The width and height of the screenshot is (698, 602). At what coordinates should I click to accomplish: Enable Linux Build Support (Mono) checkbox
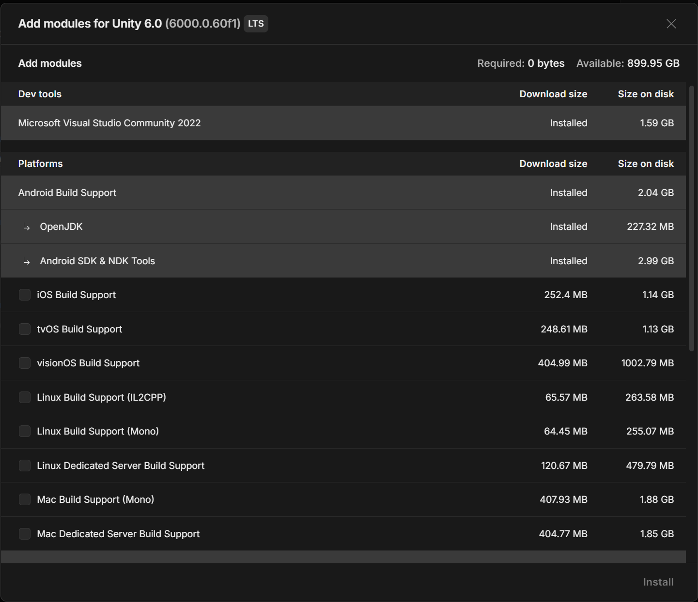25,431
